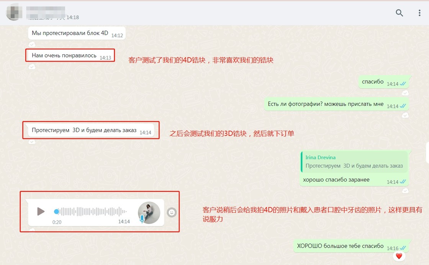429x265 pixels.
Task: Toggle the heart reaction on ХОРОШО большое тебе спасибо
Action: pyautogui.click(x=399, y=256)
